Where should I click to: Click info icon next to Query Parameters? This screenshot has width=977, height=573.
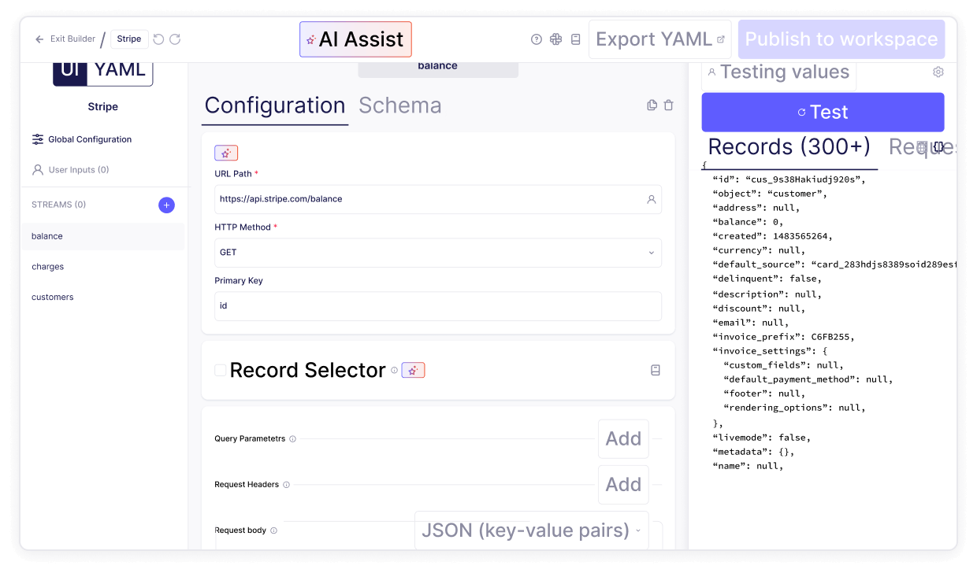click(x=292, y=439)
